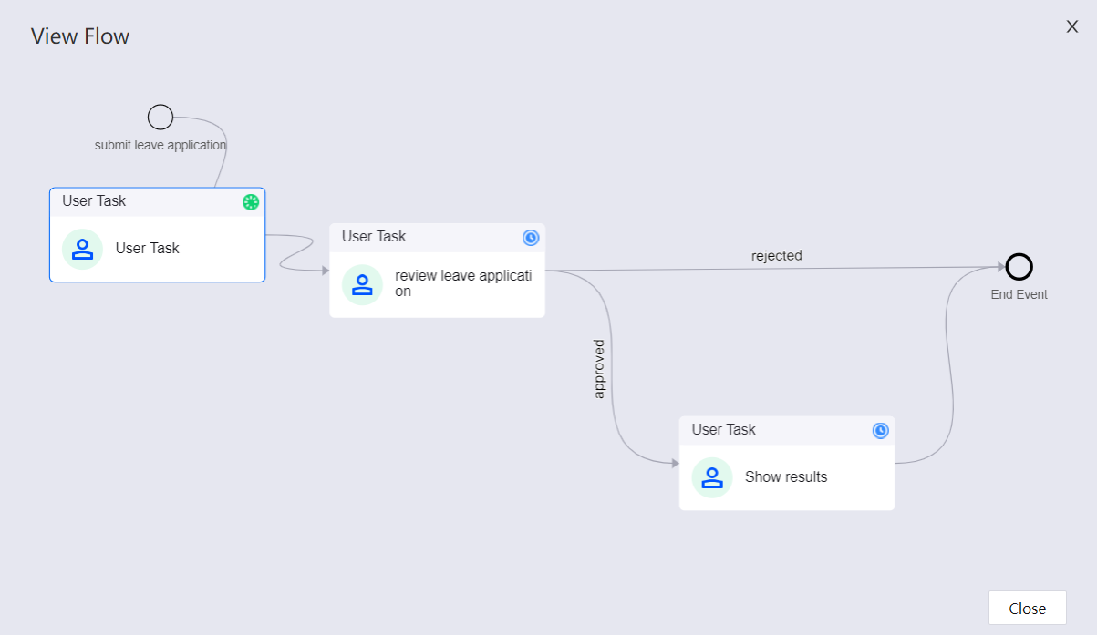Click the user avatar in the Show results node
This screenshot has width=1097, height=635.
(712, 477)
